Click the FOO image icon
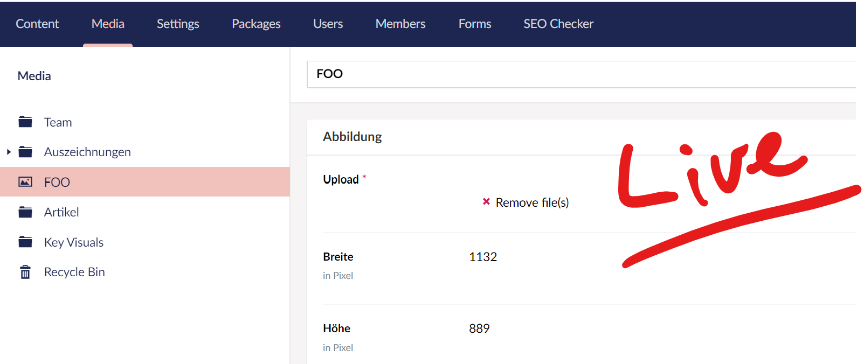The height and width of the screenshot is (364, 864). 25,182
